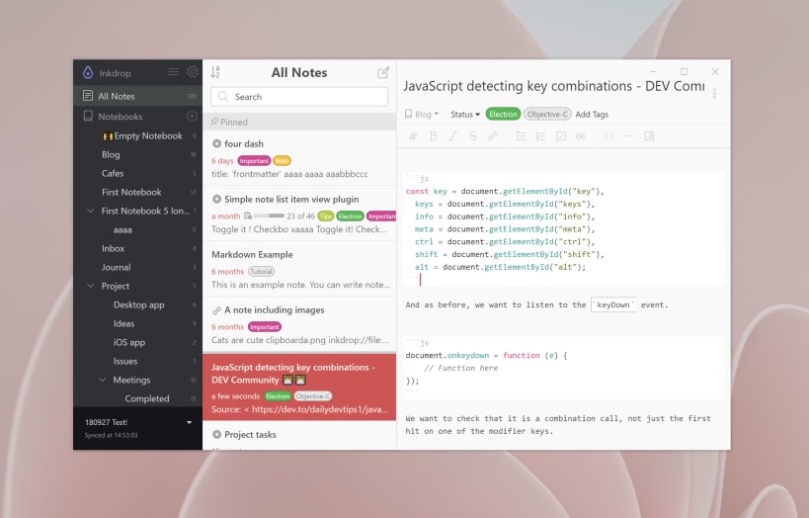The width and height of the screenshot is (809, 518).
Task: Apply italic formatting in editor toolbar
Action: [453, 135]
